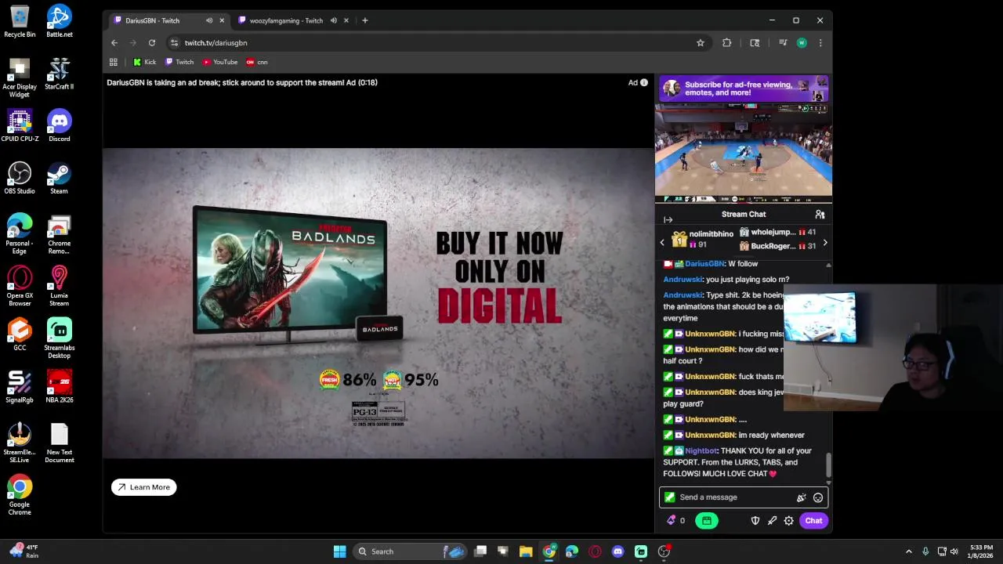Reload the Twitch page
1003x564 pixels.
click(152, 43)
